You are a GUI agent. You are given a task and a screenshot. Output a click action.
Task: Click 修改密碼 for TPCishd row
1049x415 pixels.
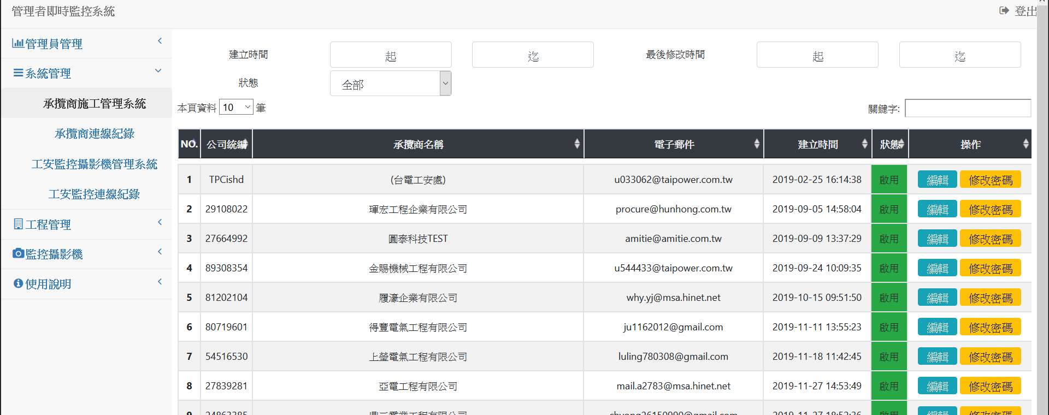click(991, 180)
